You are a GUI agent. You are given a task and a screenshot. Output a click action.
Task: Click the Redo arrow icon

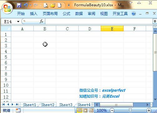click(x=36, y=5)
